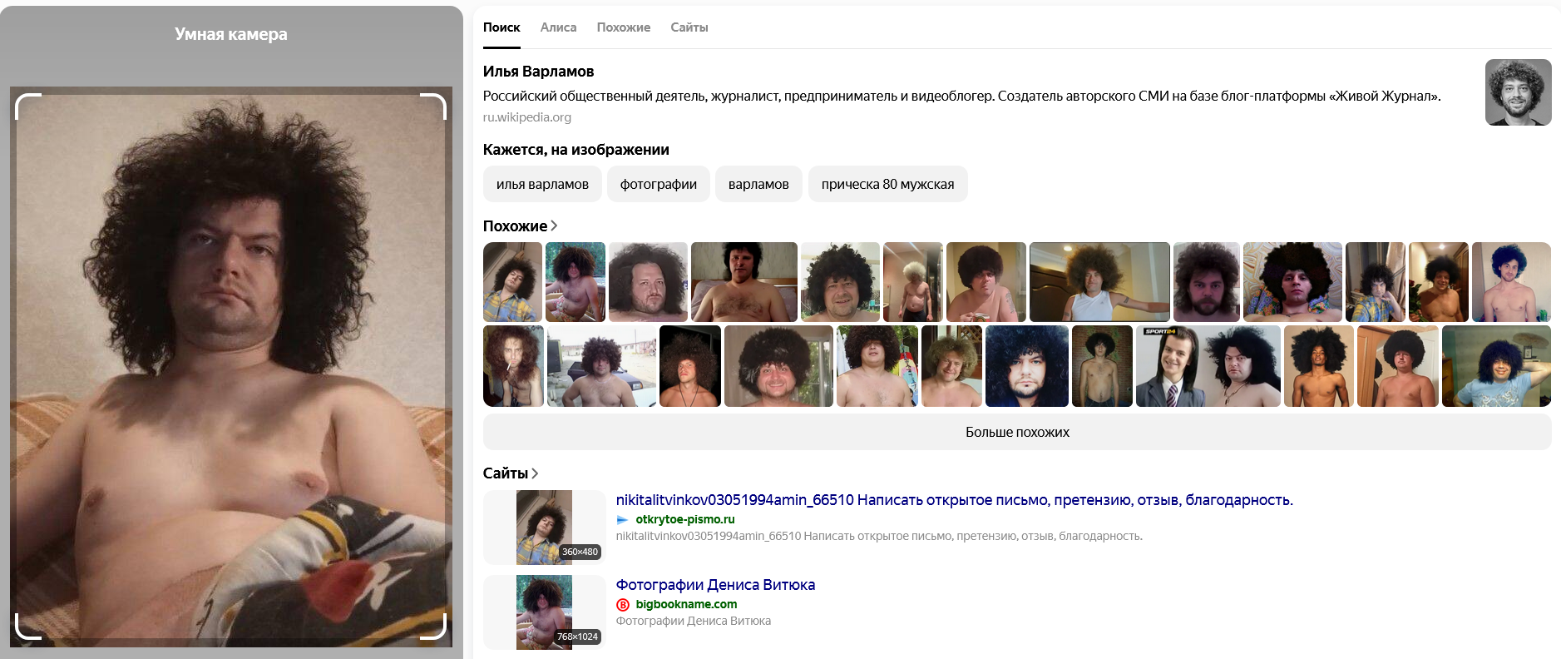Open the ru.wikipedia.org source link

(527, 117)
